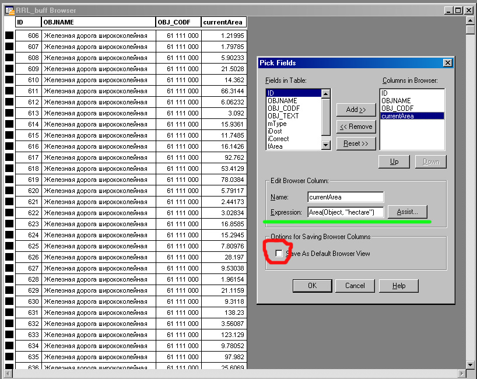Toggle row selector for ID 635
This screenshot has height=379, width=477.
[x=9, y=357]
